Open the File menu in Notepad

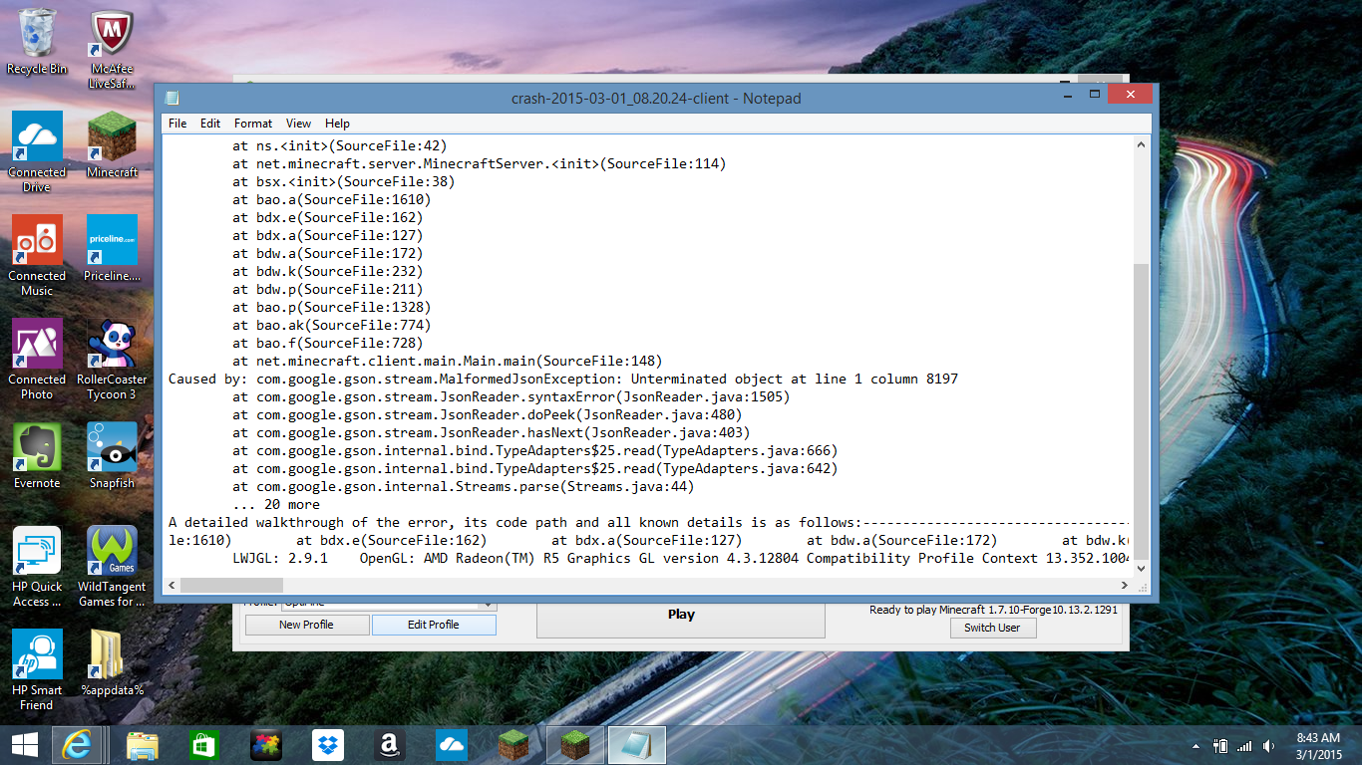click(x=177, y=124)
